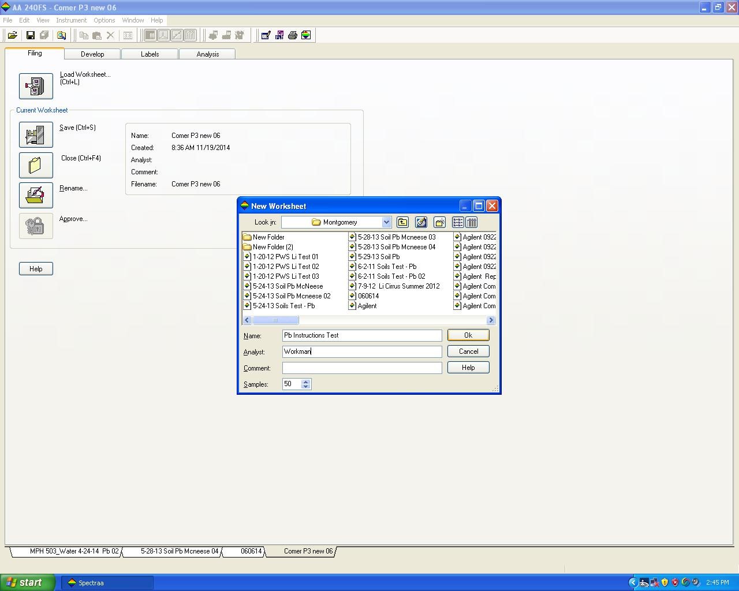The height and width of the screenshot is (591, 739).
Task: Click the Create New Folder icon
Action: click(x=439, y=222)
